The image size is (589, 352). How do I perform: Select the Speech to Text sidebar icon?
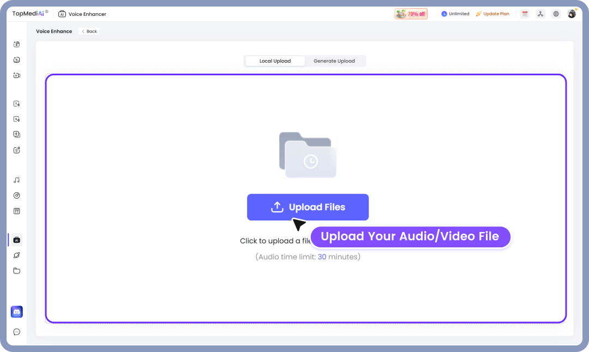click(x=16, y=118)
